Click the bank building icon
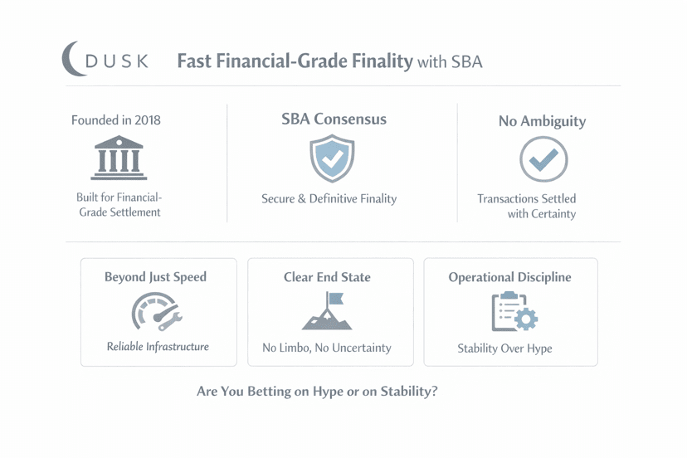Viewport: 687px width, 458px height. click(119, 158)
